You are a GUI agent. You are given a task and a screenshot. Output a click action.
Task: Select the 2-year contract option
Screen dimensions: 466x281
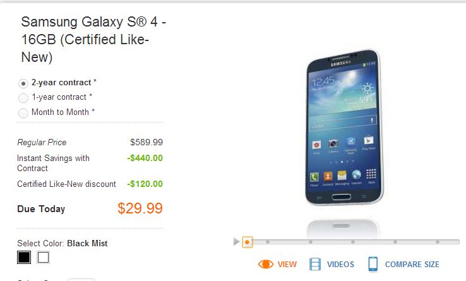pyautogui.click(x=23, y=83)
